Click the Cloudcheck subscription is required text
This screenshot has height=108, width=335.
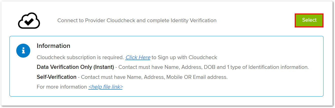(80, 57)
